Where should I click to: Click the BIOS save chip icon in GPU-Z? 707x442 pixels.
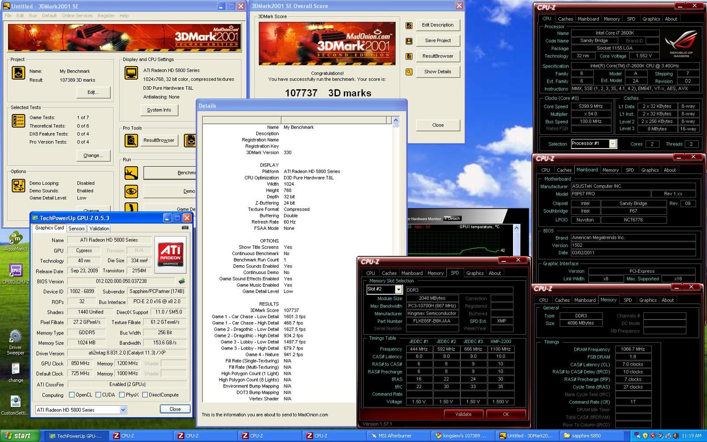181,281
